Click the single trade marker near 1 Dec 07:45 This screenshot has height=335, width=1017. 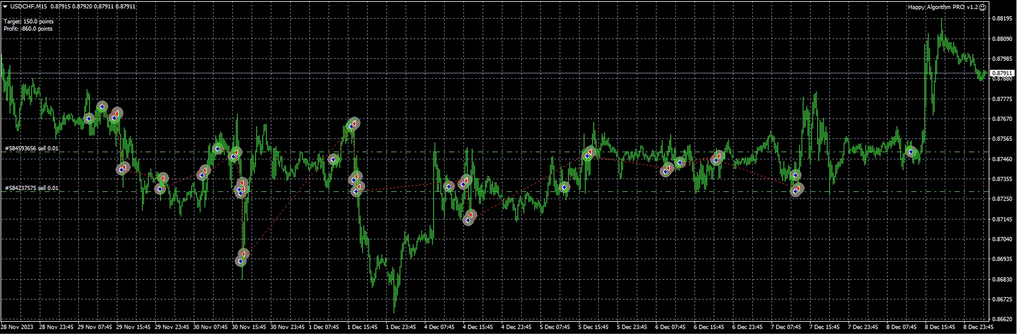(333, 159)
